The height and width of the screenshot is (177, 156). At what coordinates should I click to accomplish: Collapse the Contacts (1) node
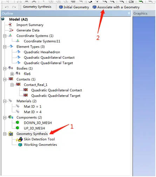click(5, 79)
